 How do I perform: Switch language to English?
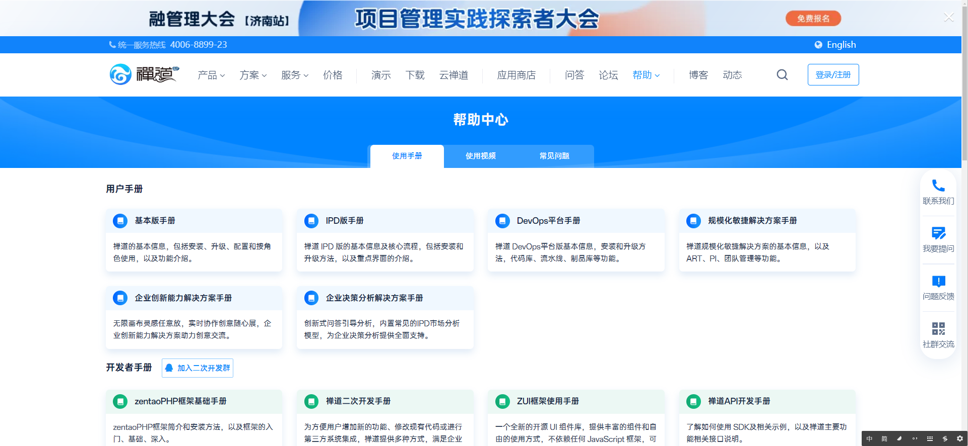[841, 45]
